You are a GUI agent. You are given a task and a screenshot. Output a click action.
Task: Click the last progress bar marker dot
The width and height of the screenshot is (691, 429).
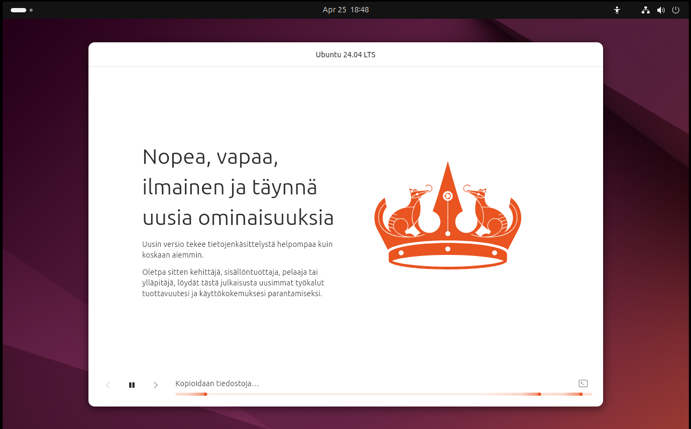point(581,394)
